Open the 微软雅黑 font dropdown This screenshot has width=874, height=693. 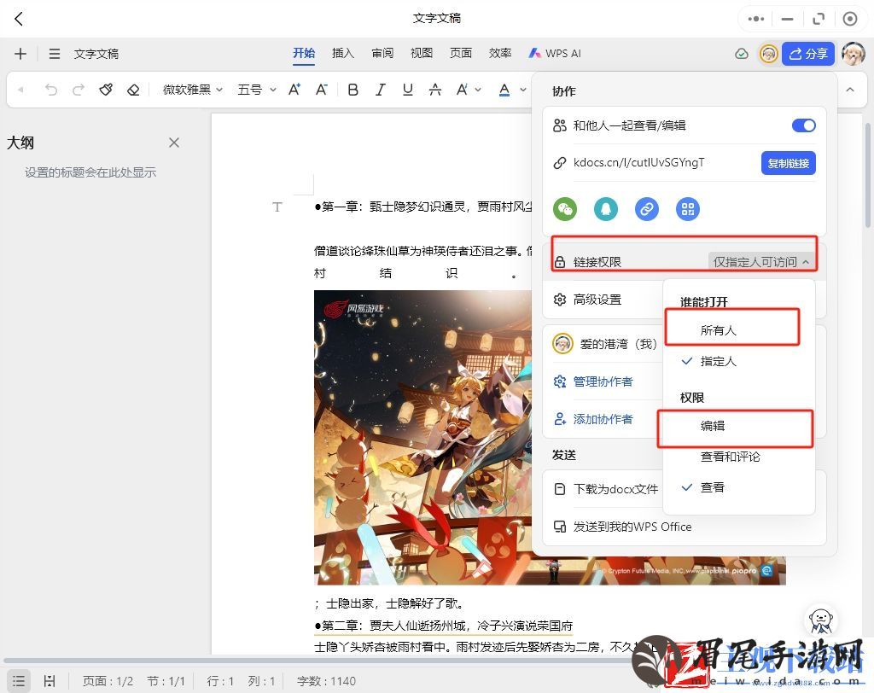192,90
